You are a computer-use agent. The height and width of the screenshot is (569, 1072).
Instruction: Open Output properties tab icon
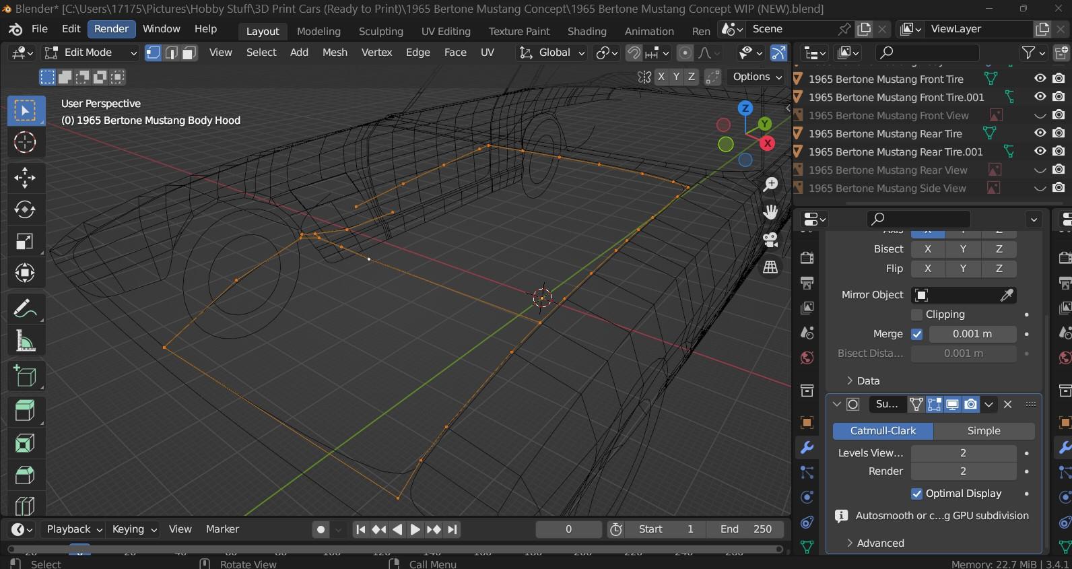click(807, 282)
